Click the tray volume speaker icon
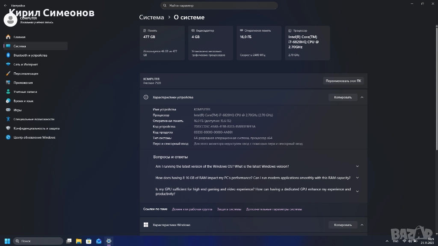This screenshot has width=438, height=246. 410,241
